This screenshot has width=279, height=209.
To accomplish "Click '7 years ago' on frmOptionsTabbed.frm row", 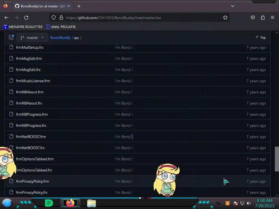I will pos(256,159).
